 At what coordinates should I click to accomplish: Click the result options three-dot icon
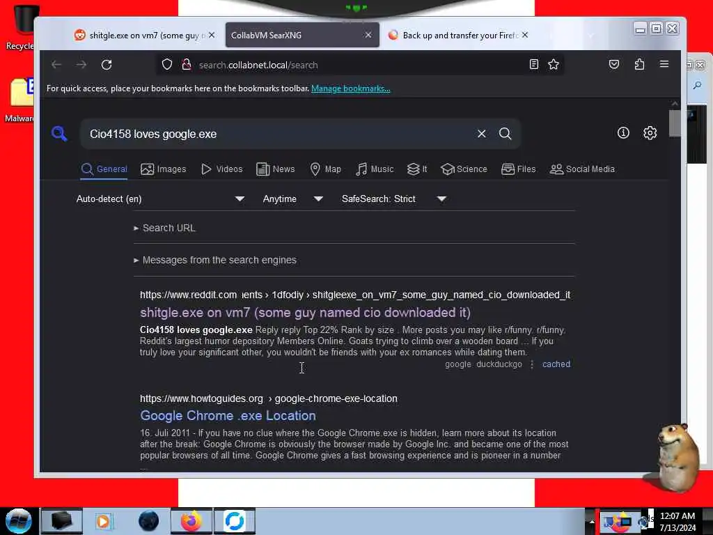[531, 364]
